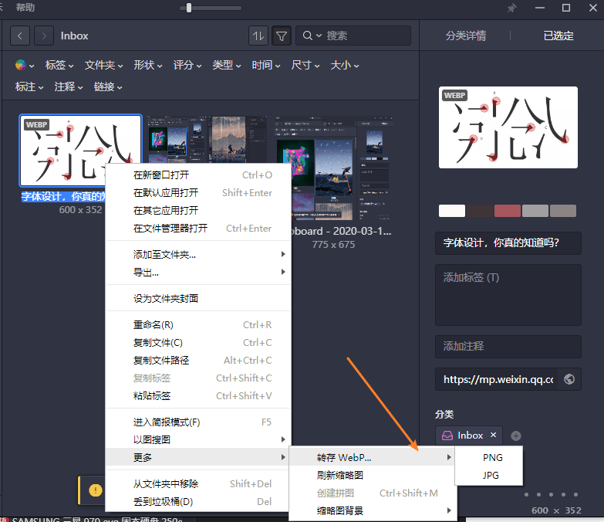Select the board 2020-03-1 screenshot thumbnail

(333, 168)
